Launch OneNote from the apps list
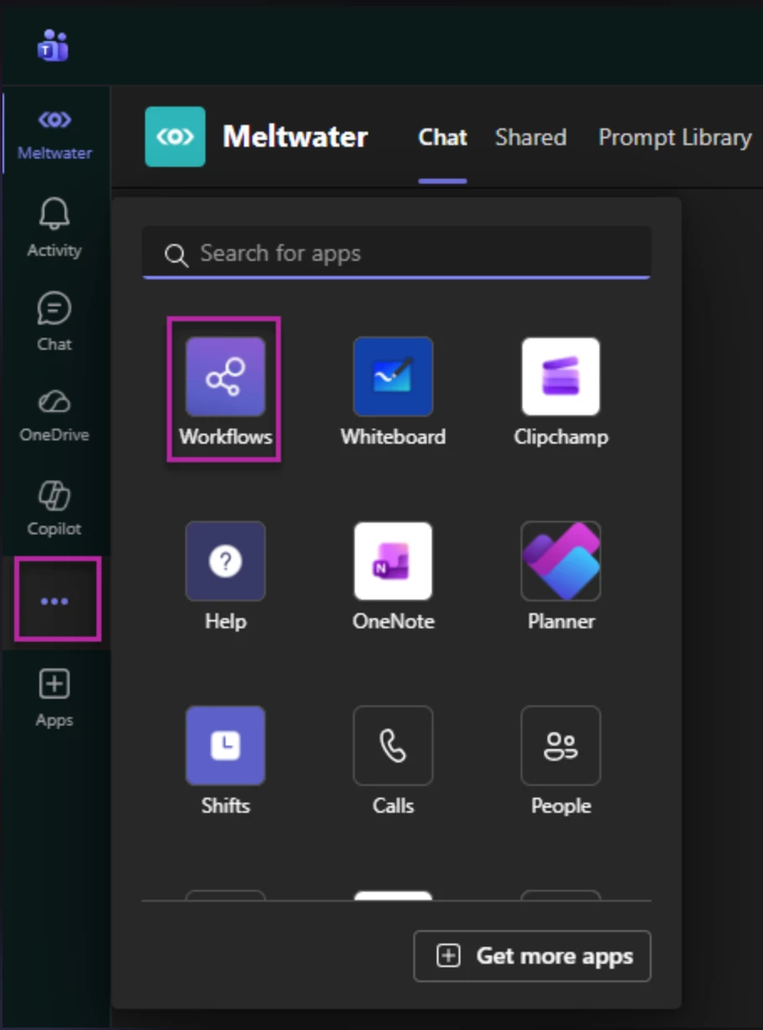The height and width of the screenshot is (1030, 763). (392, 575)
